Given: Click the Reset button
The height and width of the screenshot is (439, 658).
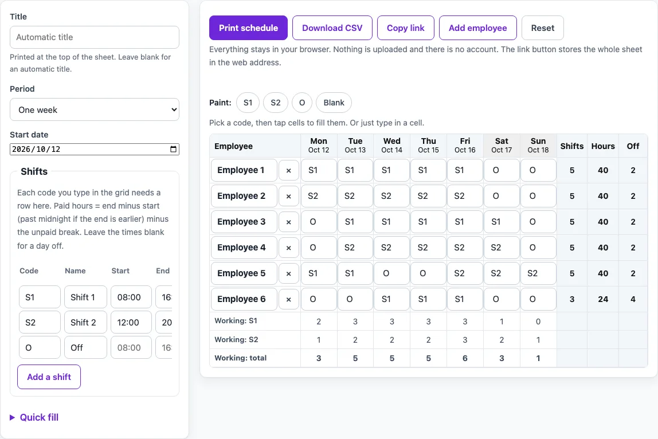Looking at the screenshot, I should [542, 28].
